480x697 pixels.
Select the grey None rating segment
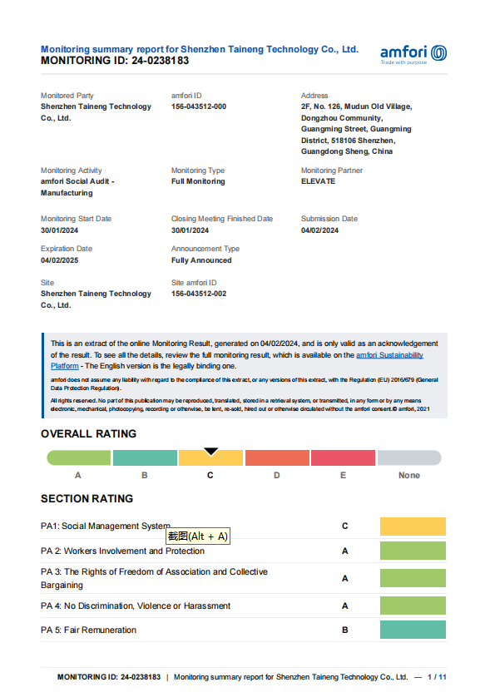click(x=409, y=457)
